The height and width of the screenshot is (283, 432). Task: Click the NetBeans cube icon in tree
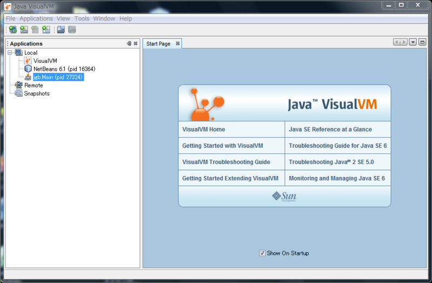tap(28, 69)
